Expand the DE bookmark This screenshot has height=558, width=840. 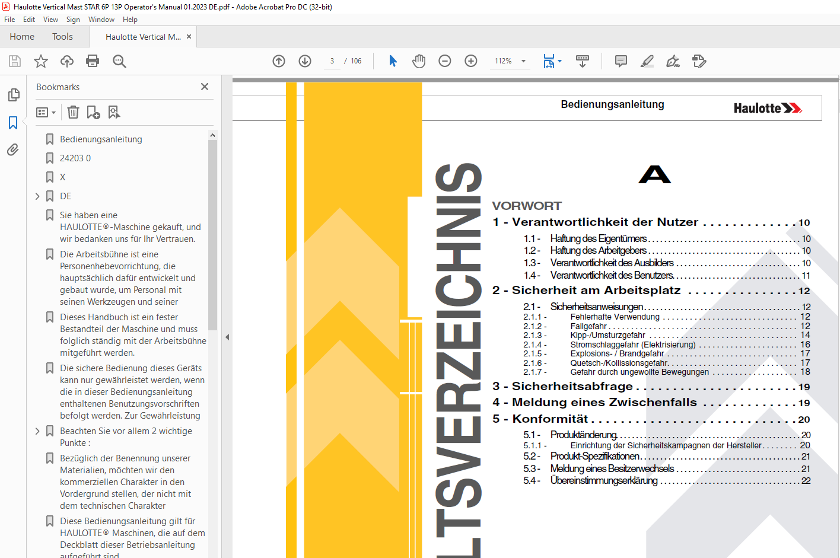tap(37, 196)
